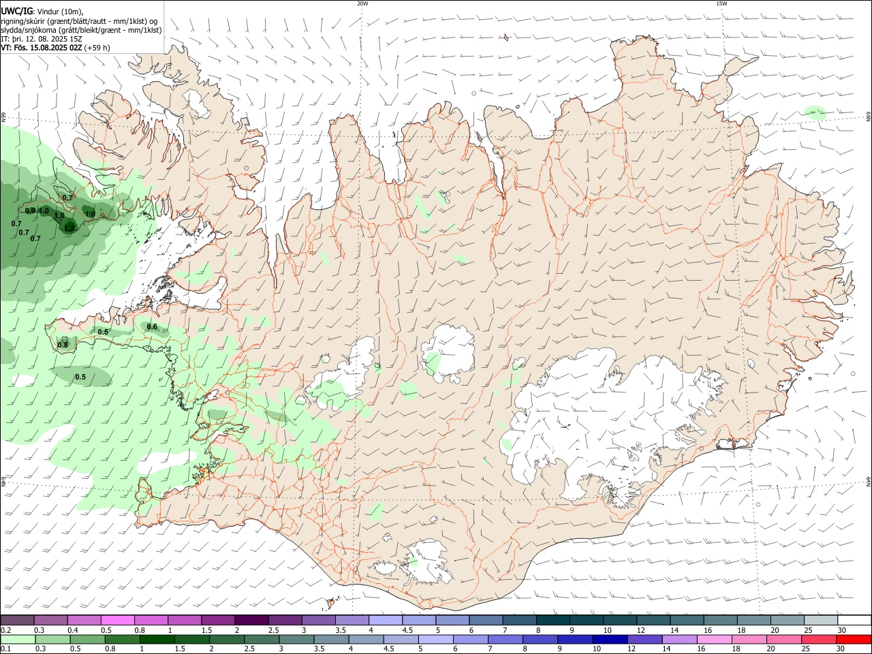Click the 15W longitude label

pyautogui.click(x=721, y=3)
